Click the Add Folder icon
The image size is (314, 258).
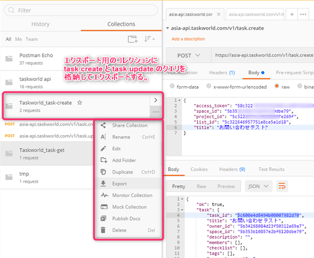pyautogui.click(x=104, y=160)
